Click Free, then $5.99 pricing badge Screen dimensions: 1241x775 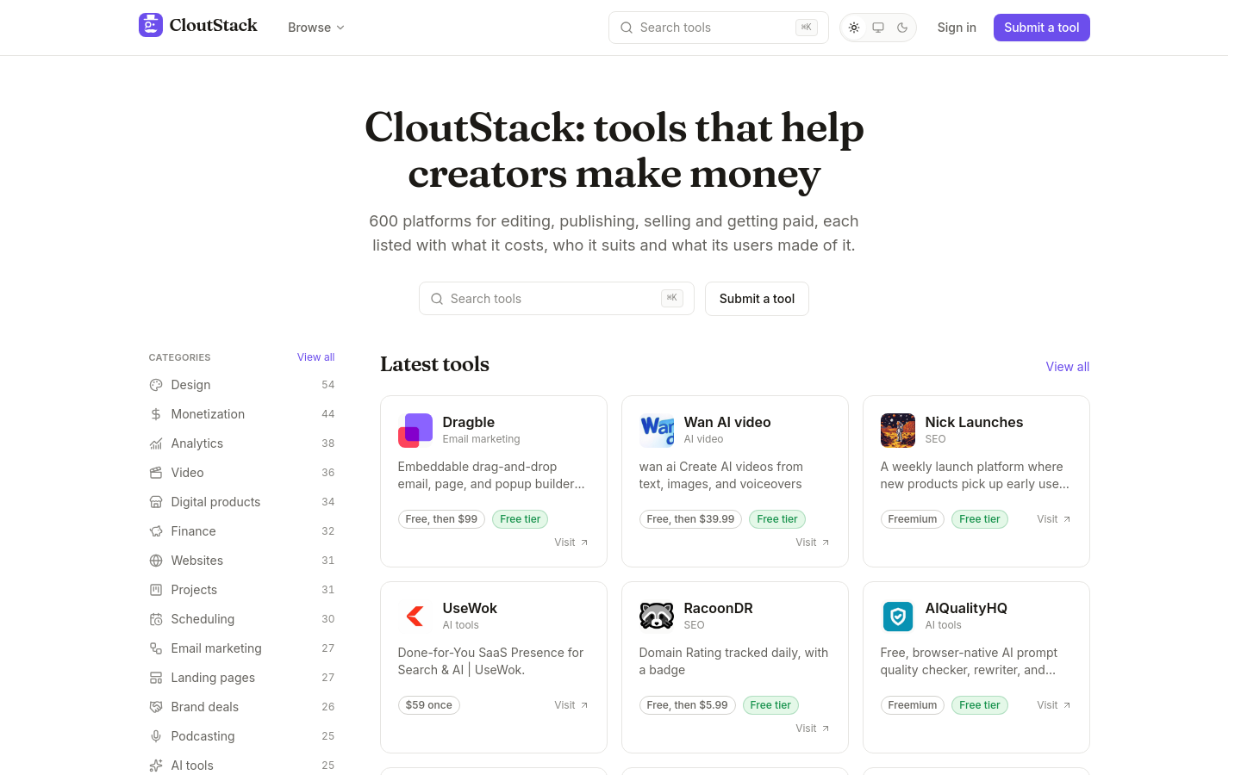687,705
